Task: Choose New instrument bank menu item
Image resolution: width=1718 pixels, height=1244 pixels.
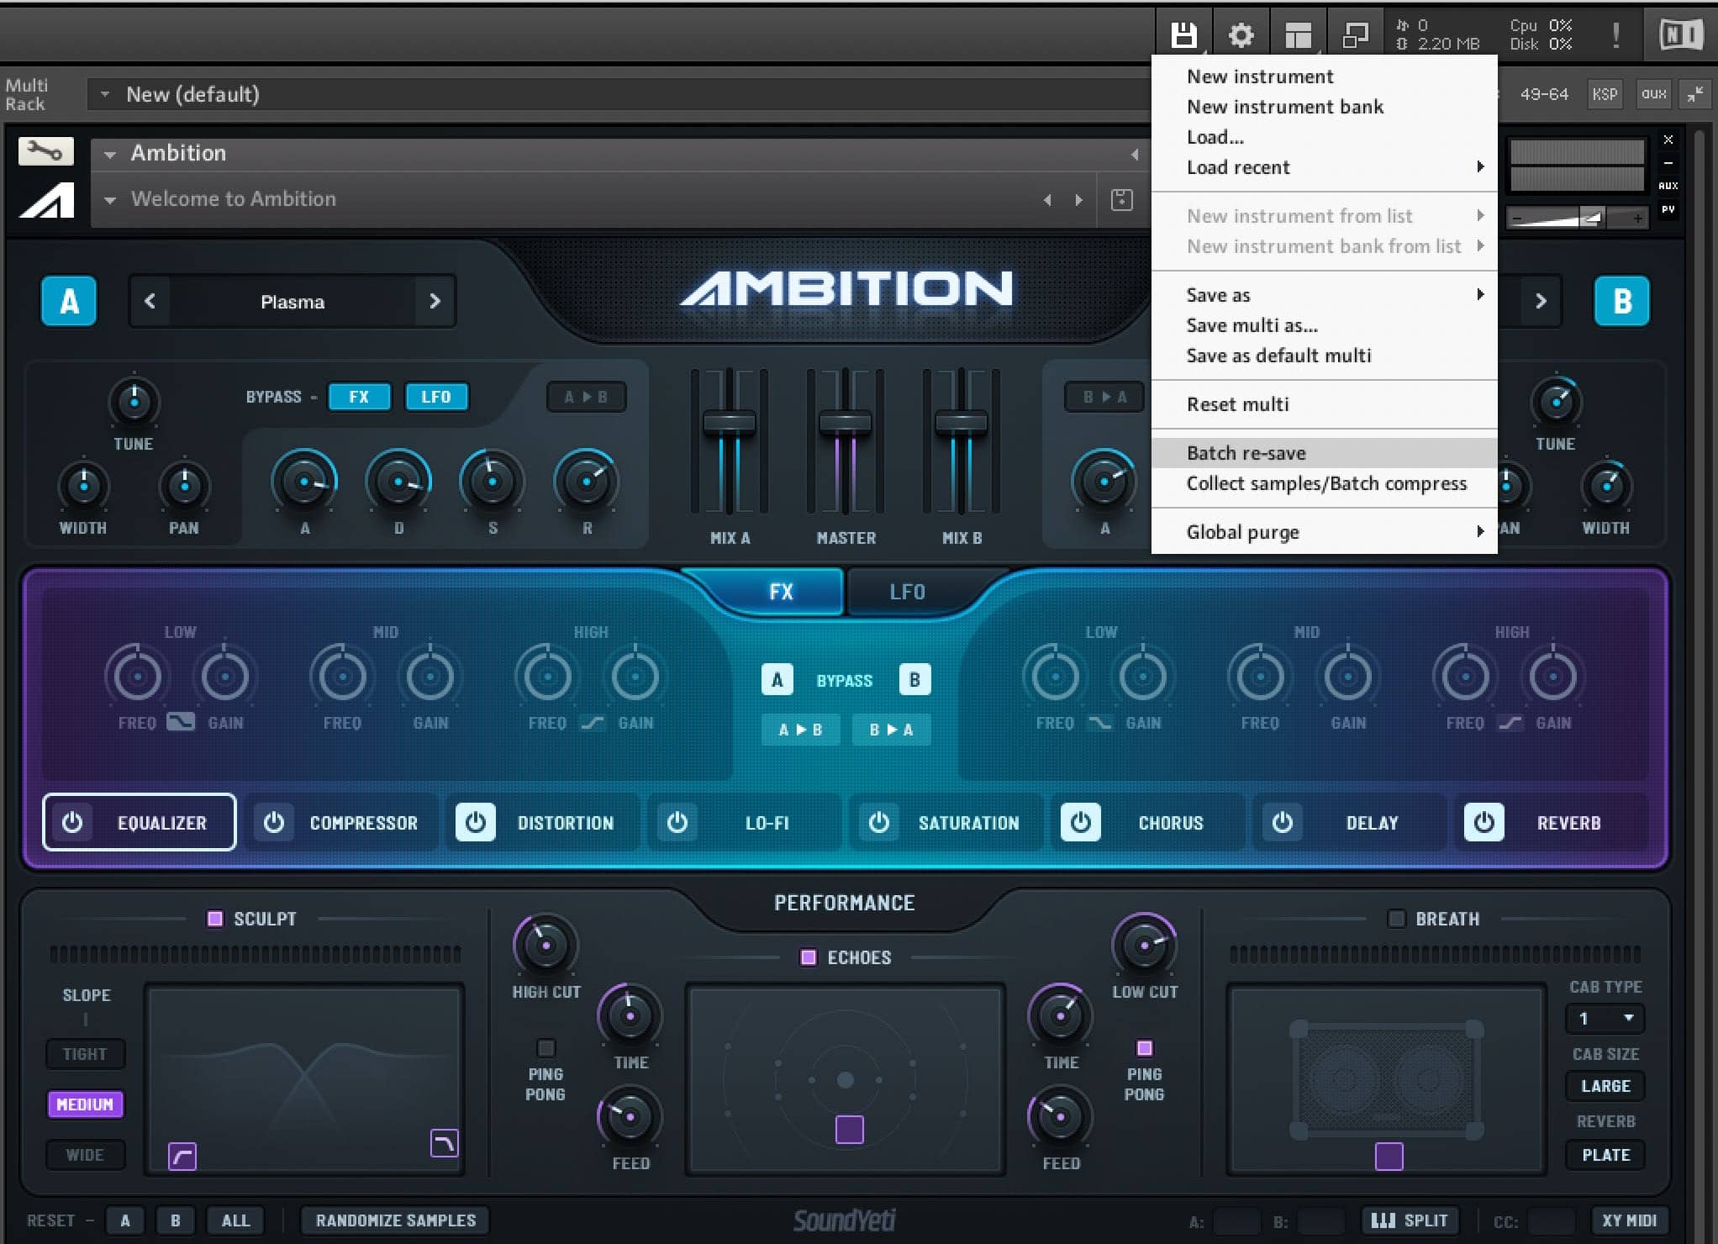Action: tap(1325, 107)
